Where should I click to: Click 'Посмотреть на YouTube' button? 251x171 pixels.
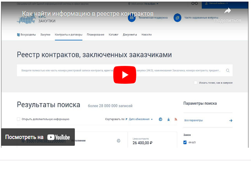[38, 137]
